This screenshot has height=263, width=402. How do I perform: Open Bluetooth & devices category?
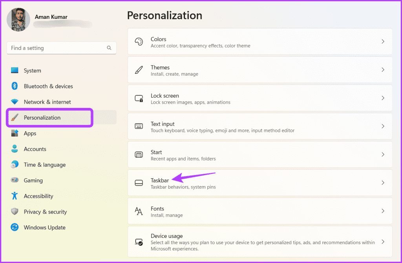(48, 86)
